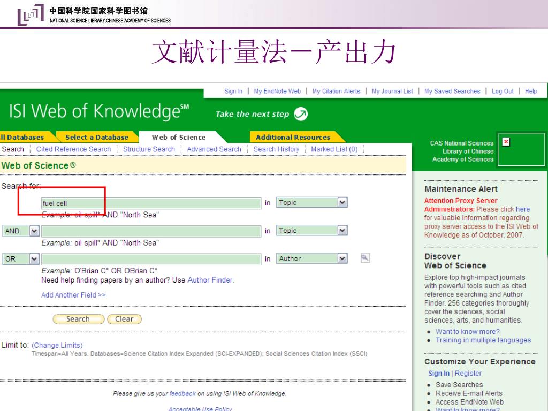The image size is (548, 411).
Task: Click Want to know more under Discover
Action: (x=467, y=332)
